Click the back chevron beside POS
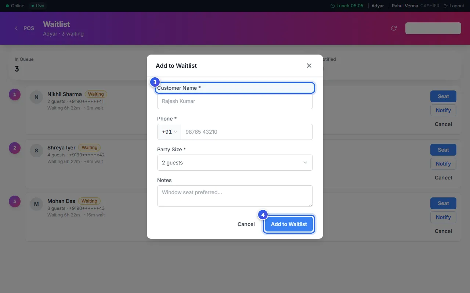 click(x=16, y=28)
